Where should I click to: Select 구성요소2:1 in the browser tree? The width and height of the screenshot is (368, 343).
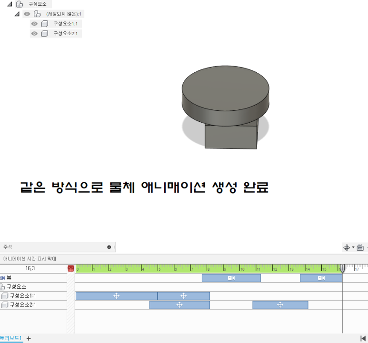click(66, 33)
